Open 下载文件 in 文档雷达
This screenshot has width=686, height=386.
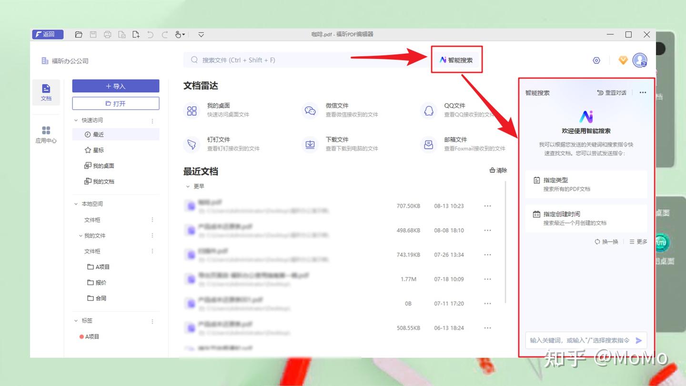pyautogui.click(x=340, y=144)
